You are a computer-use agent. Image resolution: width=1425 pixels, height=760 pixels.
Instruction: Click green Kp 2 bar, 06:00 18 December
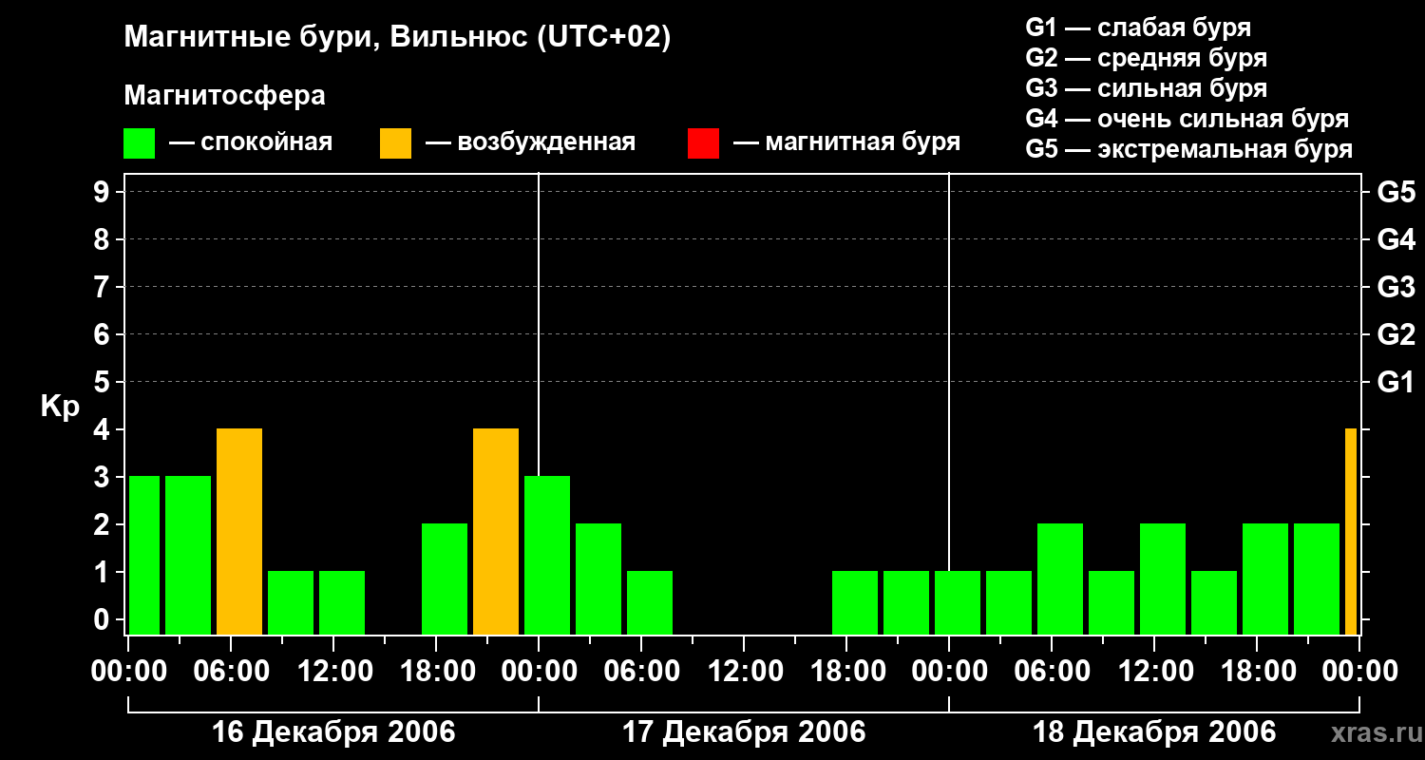[x=1060, y=579]
